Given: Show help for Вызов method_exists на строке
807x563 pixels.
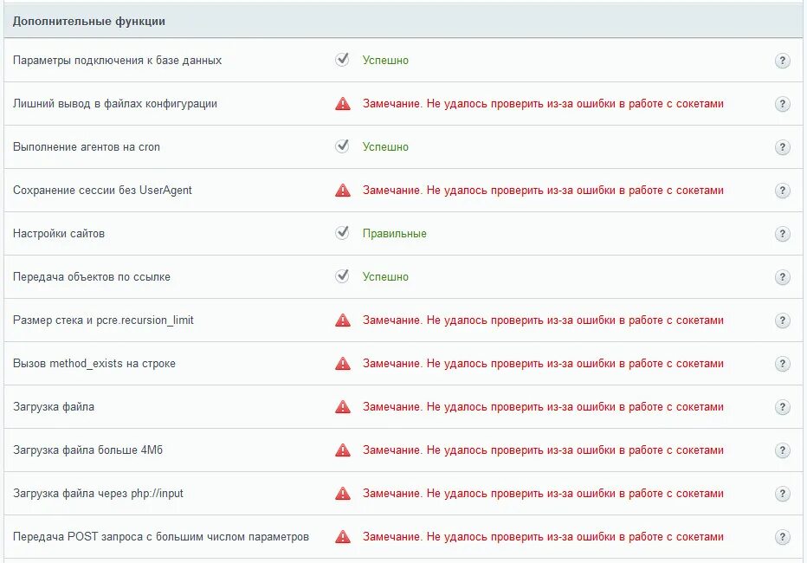Looking at the screenshot, I should 782,364.
